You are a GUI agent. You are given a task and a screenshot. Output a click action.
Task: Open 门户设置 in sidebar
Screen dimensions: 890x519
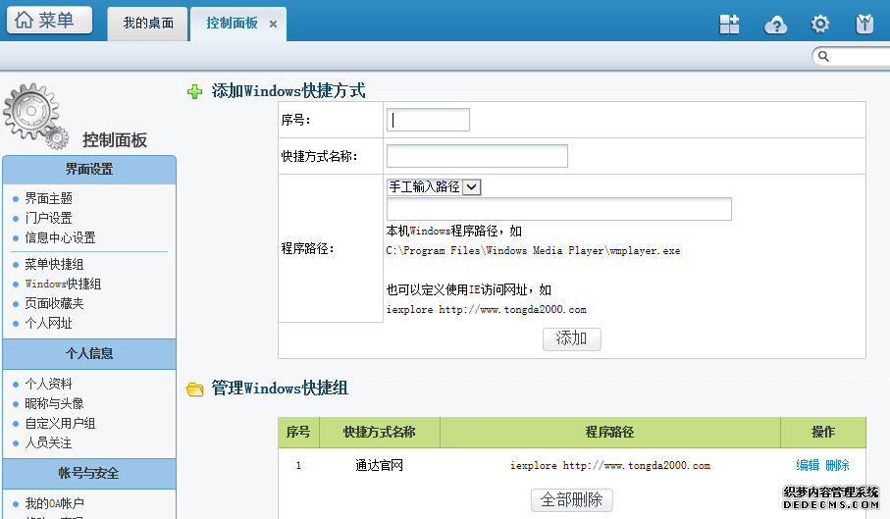pyautogui.click(x=48, y=218)
